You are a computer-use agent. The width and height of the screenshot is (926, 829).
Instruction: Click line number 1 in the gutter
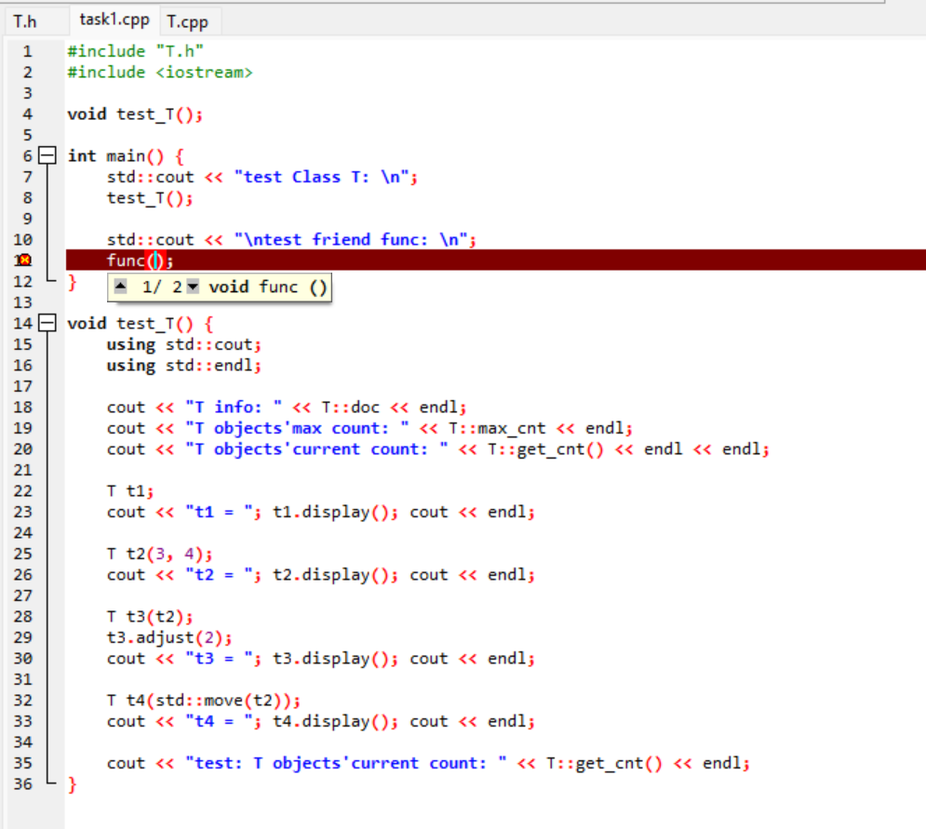click(27, 51)
